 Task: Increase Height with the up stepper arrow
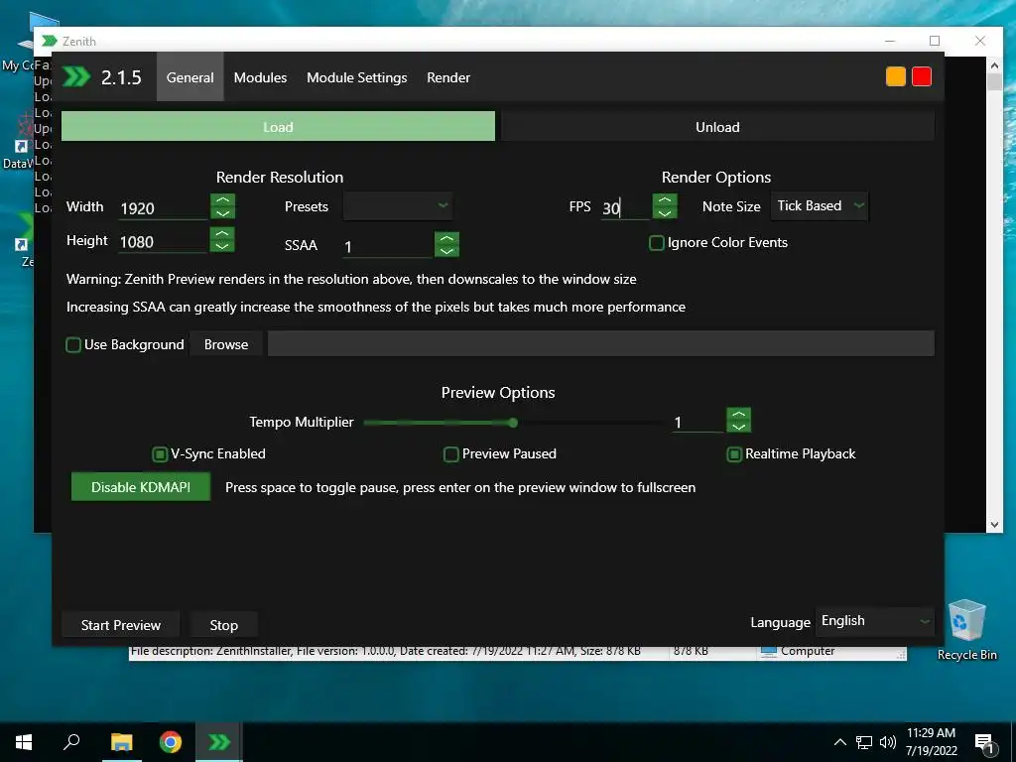[222, 233]
